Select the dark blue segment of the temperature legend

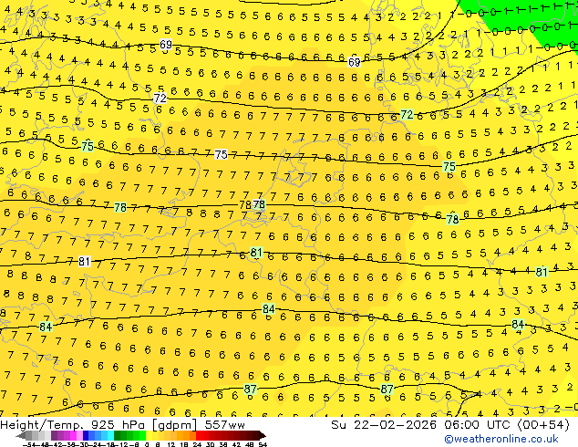pos(86,435)
